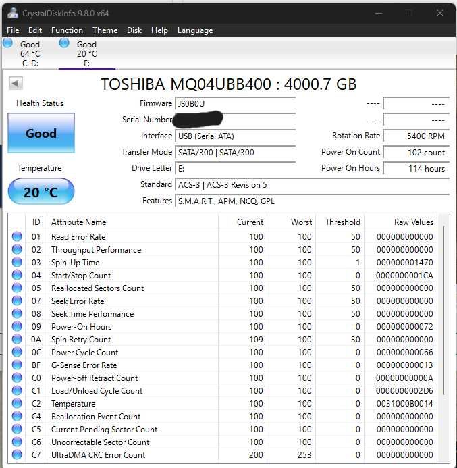Click the status orb for Reallocation Event Count
The width and height of the screenshot is (457, 468).
coord(17,416)
